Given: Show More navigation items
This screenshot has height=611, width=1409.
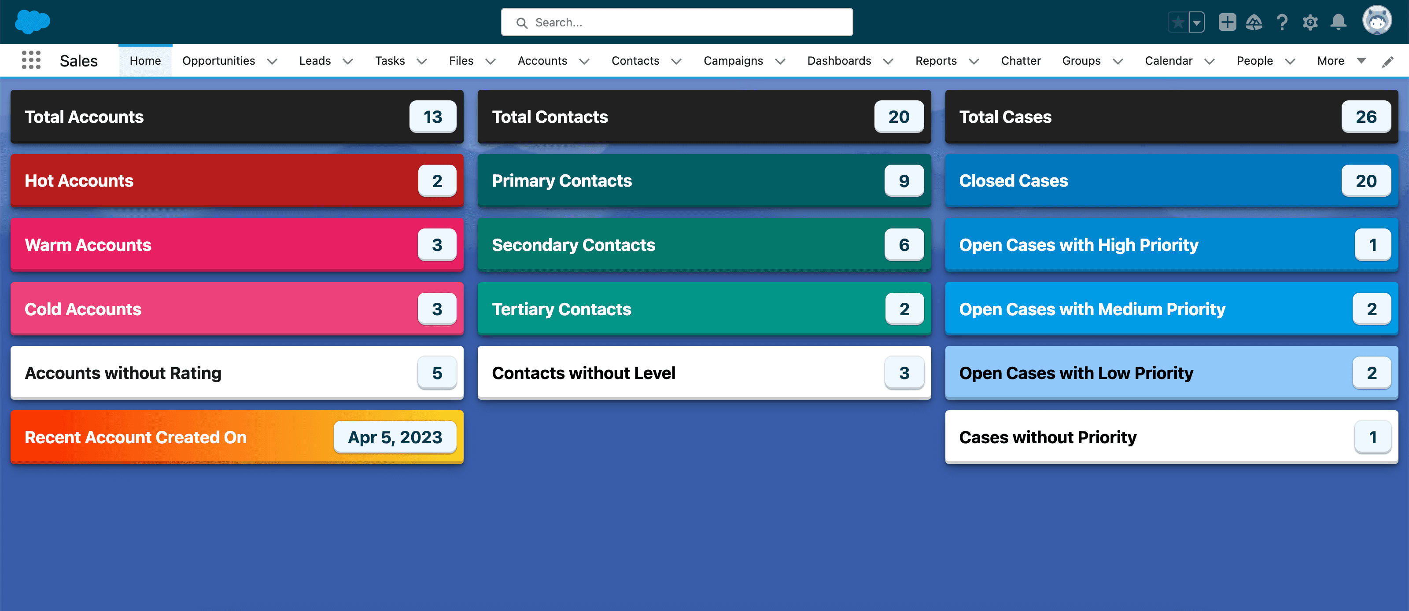Looking at the screenshot, I should [x=1341, y=61].
